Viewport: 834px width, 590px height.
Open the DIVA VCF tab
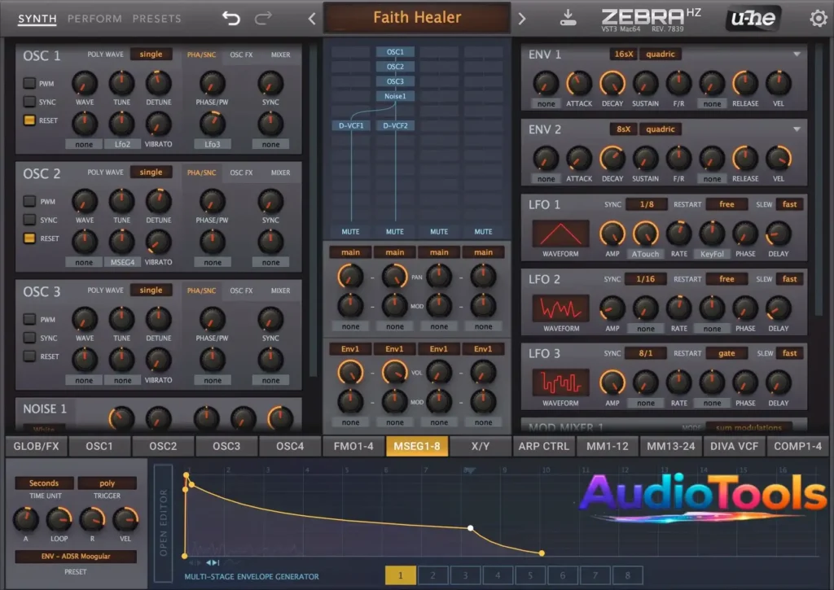(x=734, y=447)
